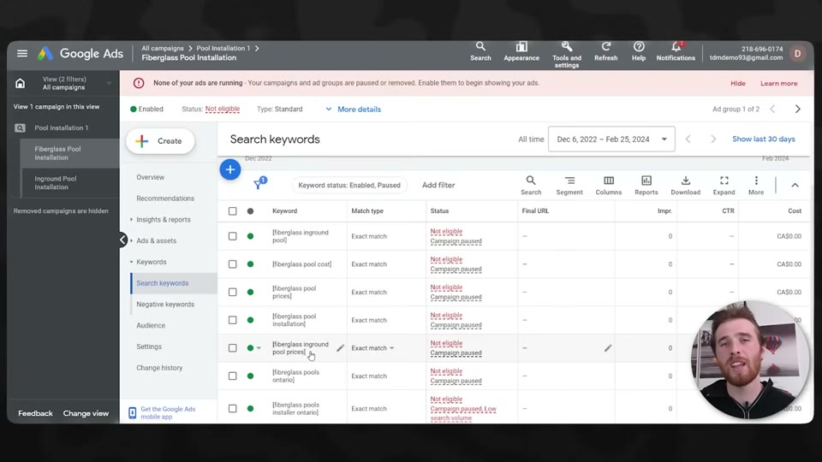Select all keywords with header checkbox

tap(232, 211)
